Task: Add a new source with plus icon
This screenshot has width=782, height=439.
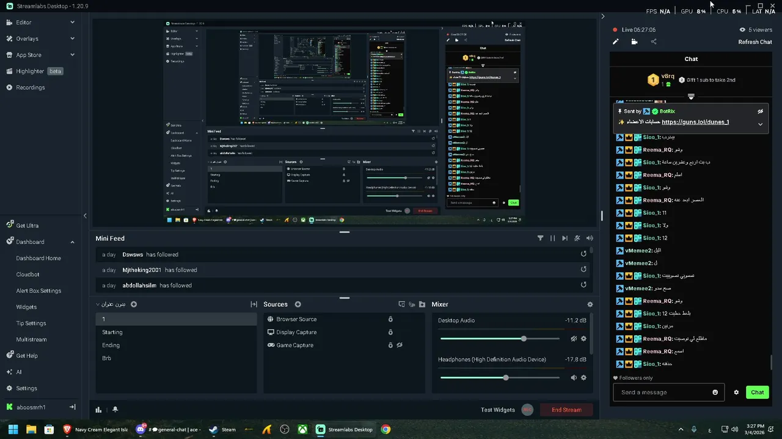Action: tap(298, 304)
